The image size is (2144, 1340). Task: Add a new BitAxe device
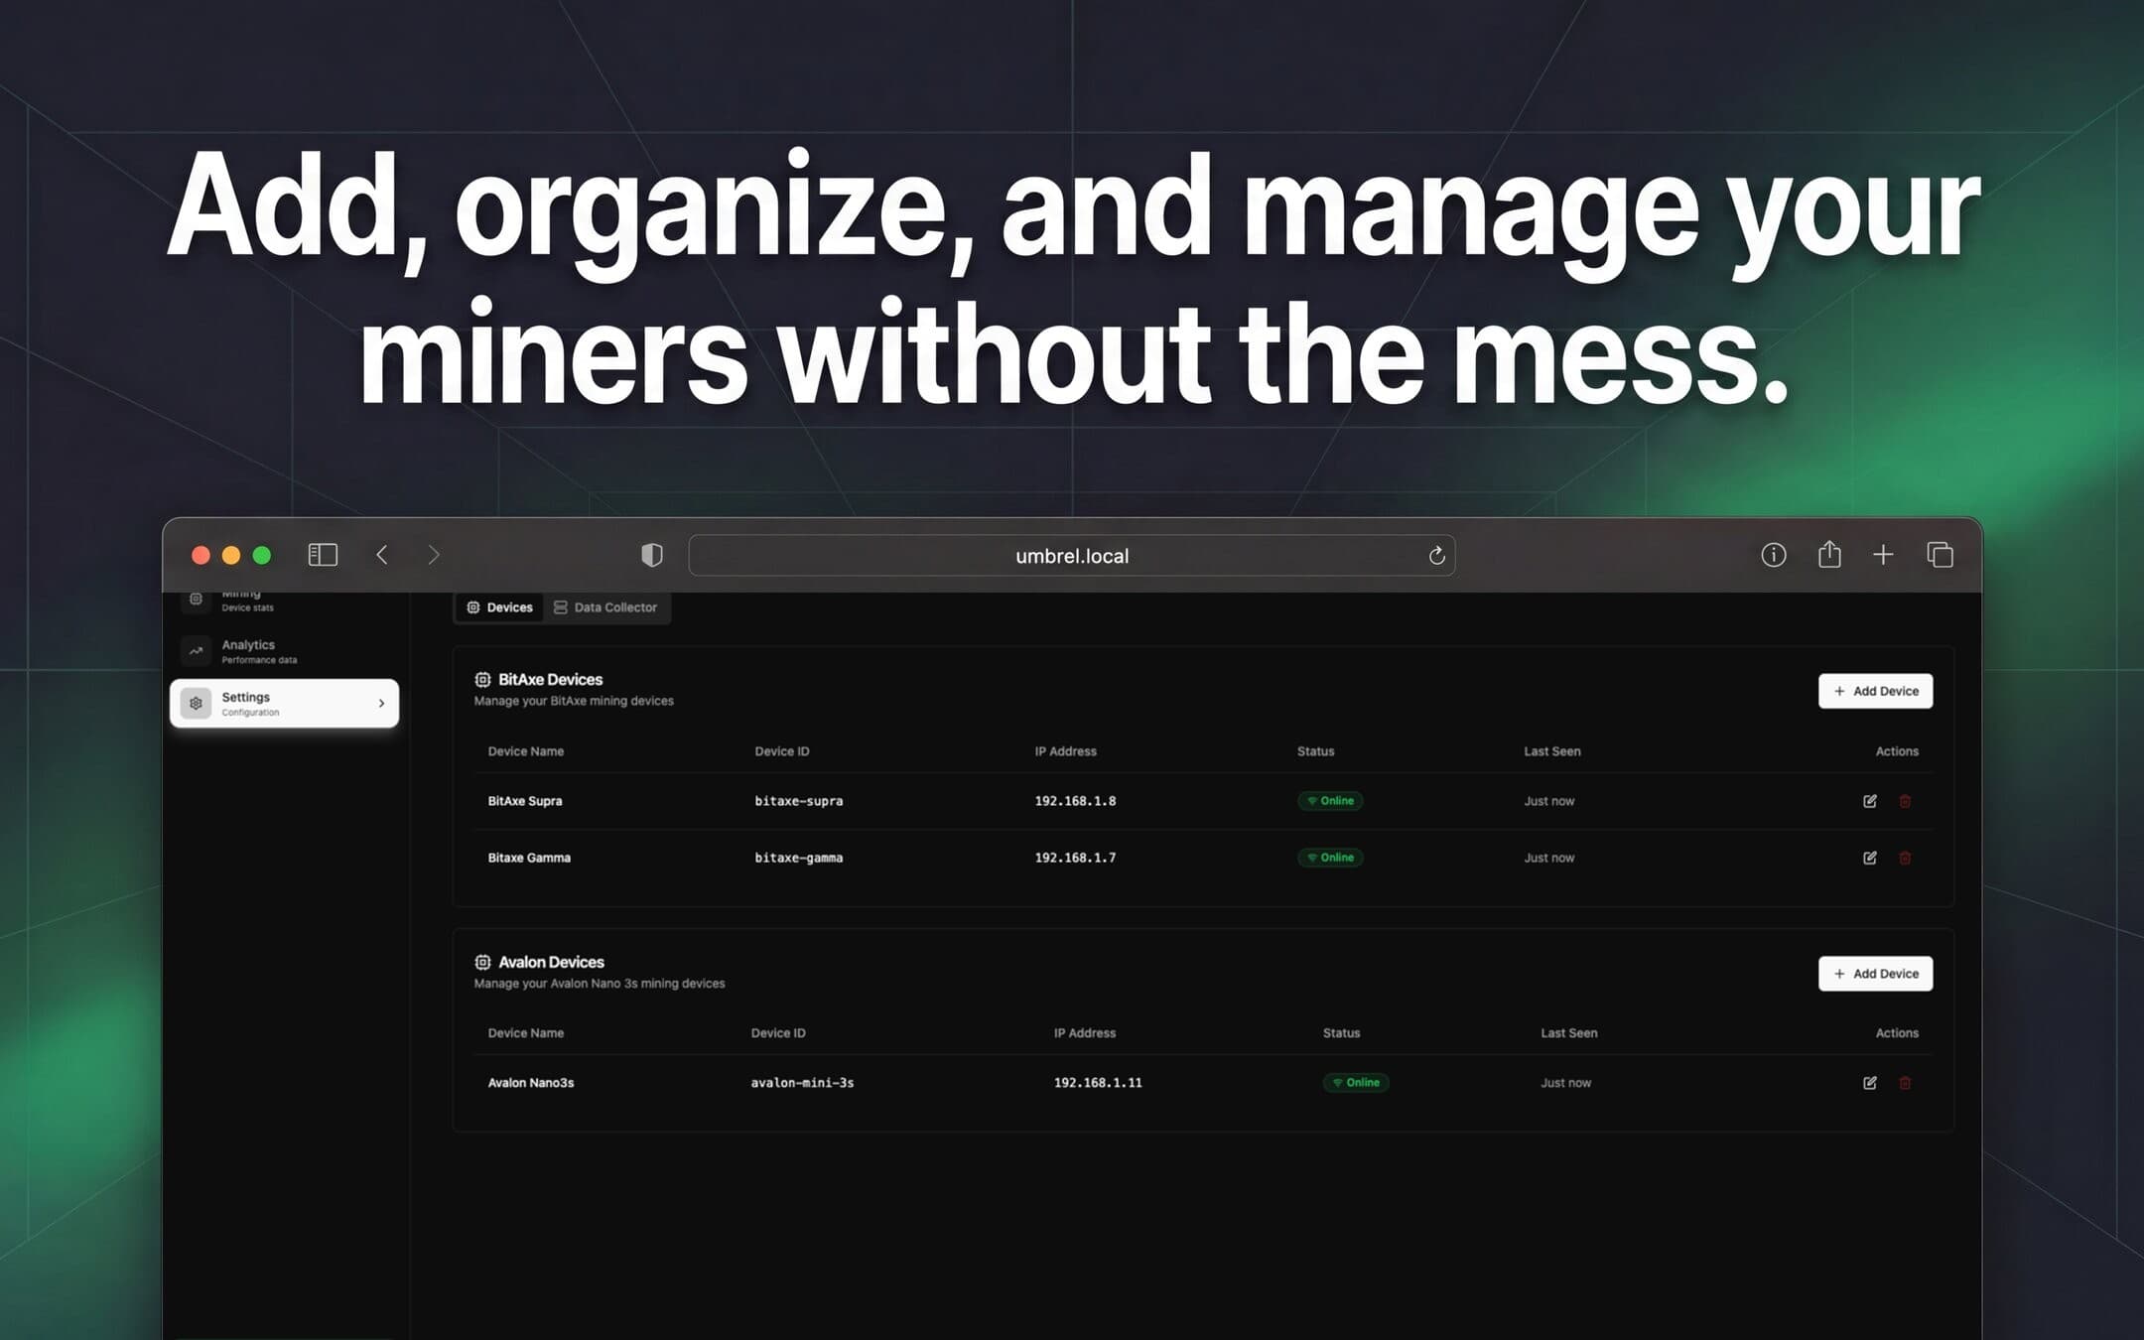click(x=1875, y=691)
